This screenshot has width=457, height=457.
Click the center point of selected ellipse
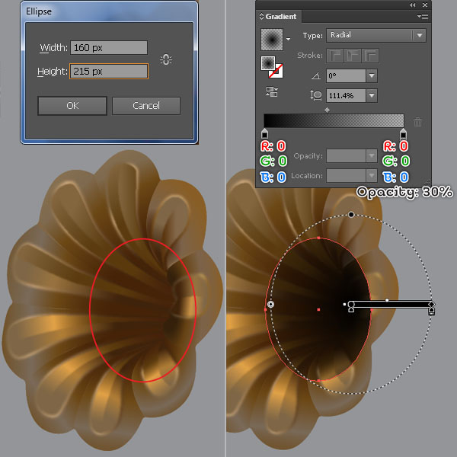click(318, 309)
